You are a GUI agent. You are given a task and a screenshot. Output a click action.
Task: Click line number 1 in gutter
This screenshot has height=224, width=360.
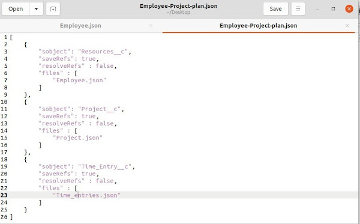pyautogui.click(x=6, y=37)
